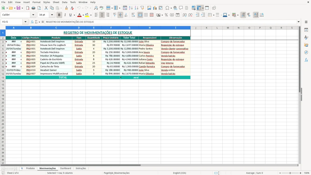Clear direct formatting

(x=72, y=8)
